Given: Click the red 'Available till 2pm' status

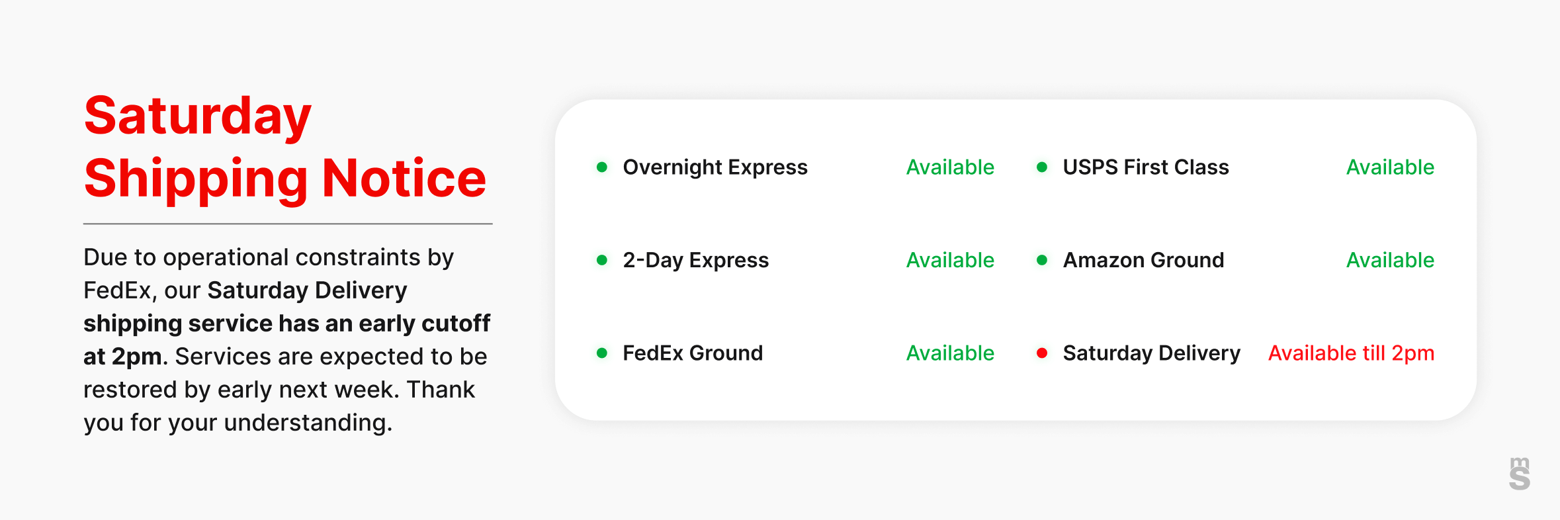Looking at the screenshot, I should [x=1351, y=353].
